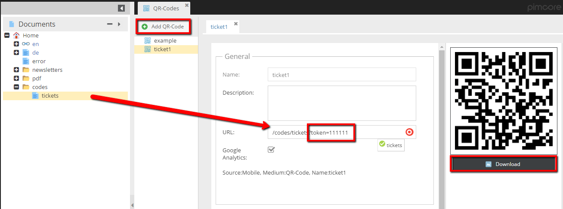Click the link icon beside en
The width and height of the screenshot is (563, 209).
click(25, 44)
